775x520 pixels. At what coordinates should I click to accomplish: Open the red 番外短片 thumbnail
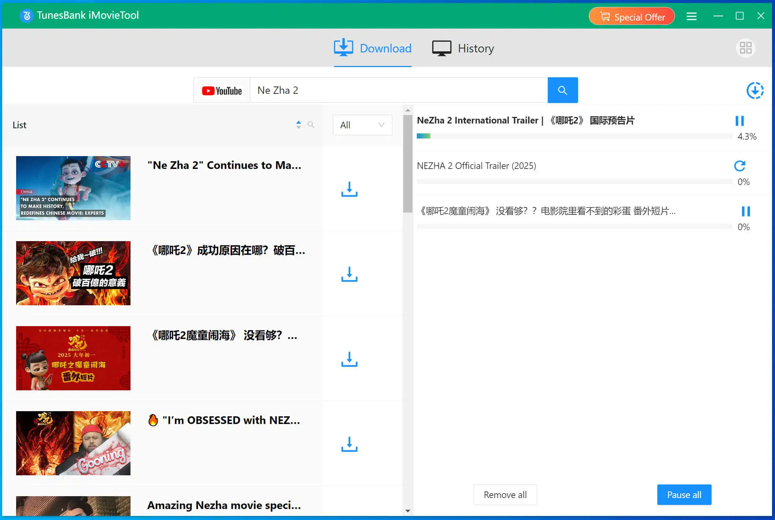pos(73,358)
